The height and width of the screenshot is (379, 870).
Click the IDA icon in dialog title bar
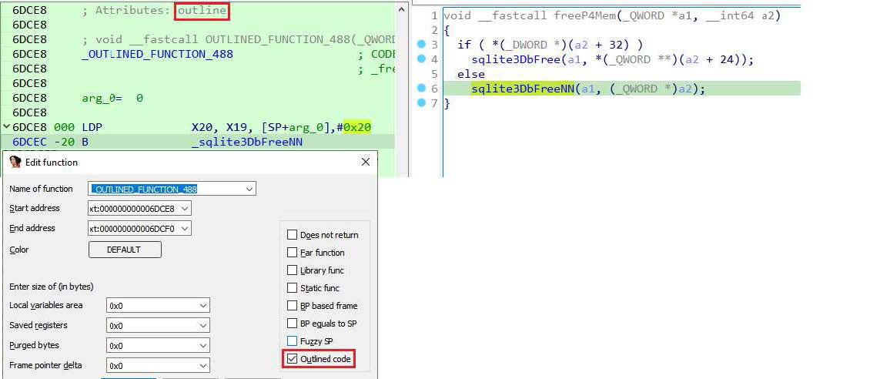click(15, 162)
